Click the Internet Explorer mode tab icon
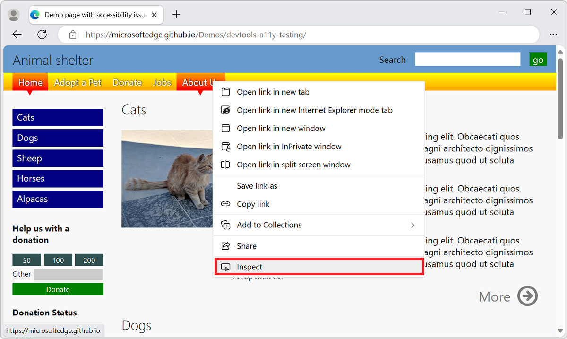 click(x=226, y=110)
